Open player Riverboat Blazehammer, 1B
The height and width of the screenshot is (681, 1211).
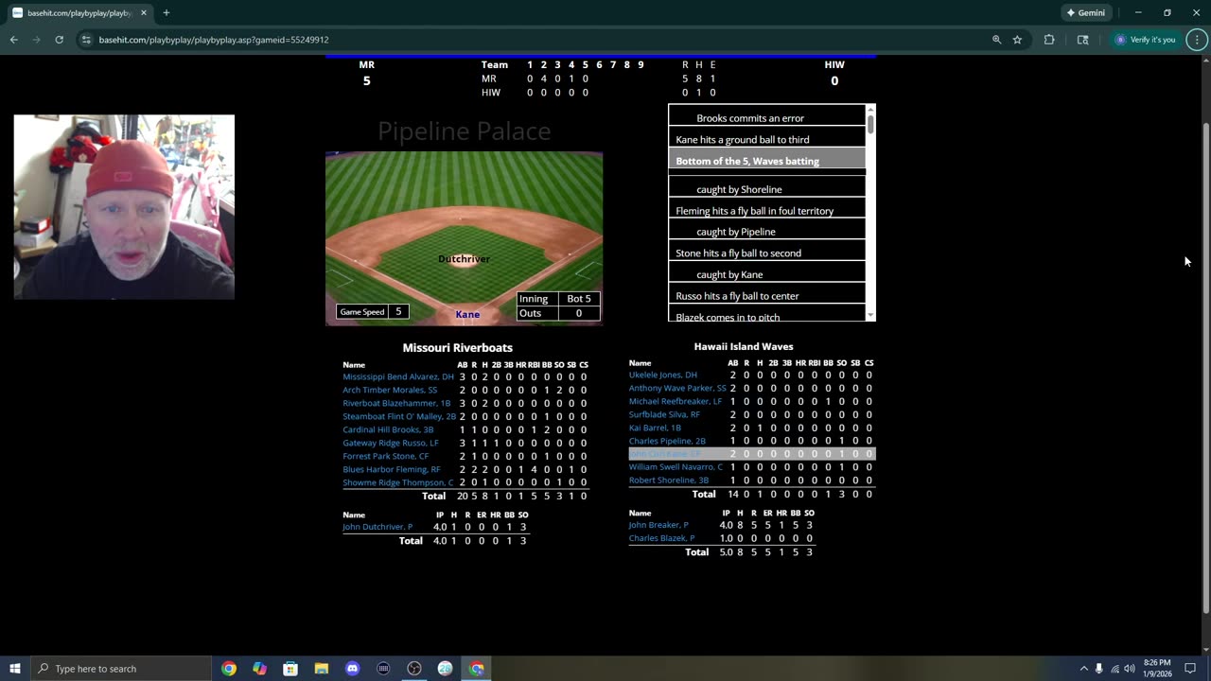coord(396,403)
